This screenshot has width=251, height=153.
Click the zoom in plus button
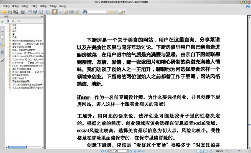(x=249, y=151)
